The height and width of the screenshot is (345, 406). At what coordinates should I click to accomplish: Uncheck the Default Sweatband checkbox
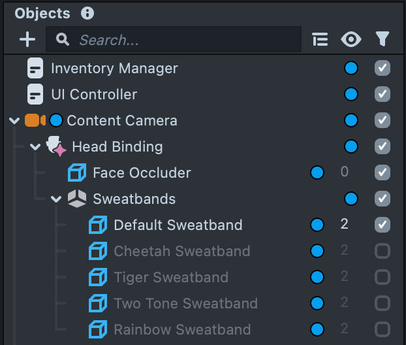[383, 225]
